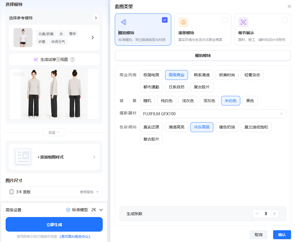This screenshot has height=242, width=295.
Task: Close the 套图类型 dialog
Action: tap(289, 6)
